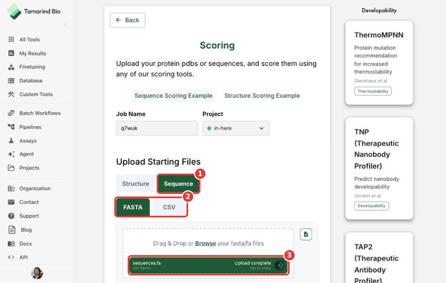This screenshot has width=446, height=283.
Task: Undo upload of sequences.fa
Action: [x=280, y=265]
